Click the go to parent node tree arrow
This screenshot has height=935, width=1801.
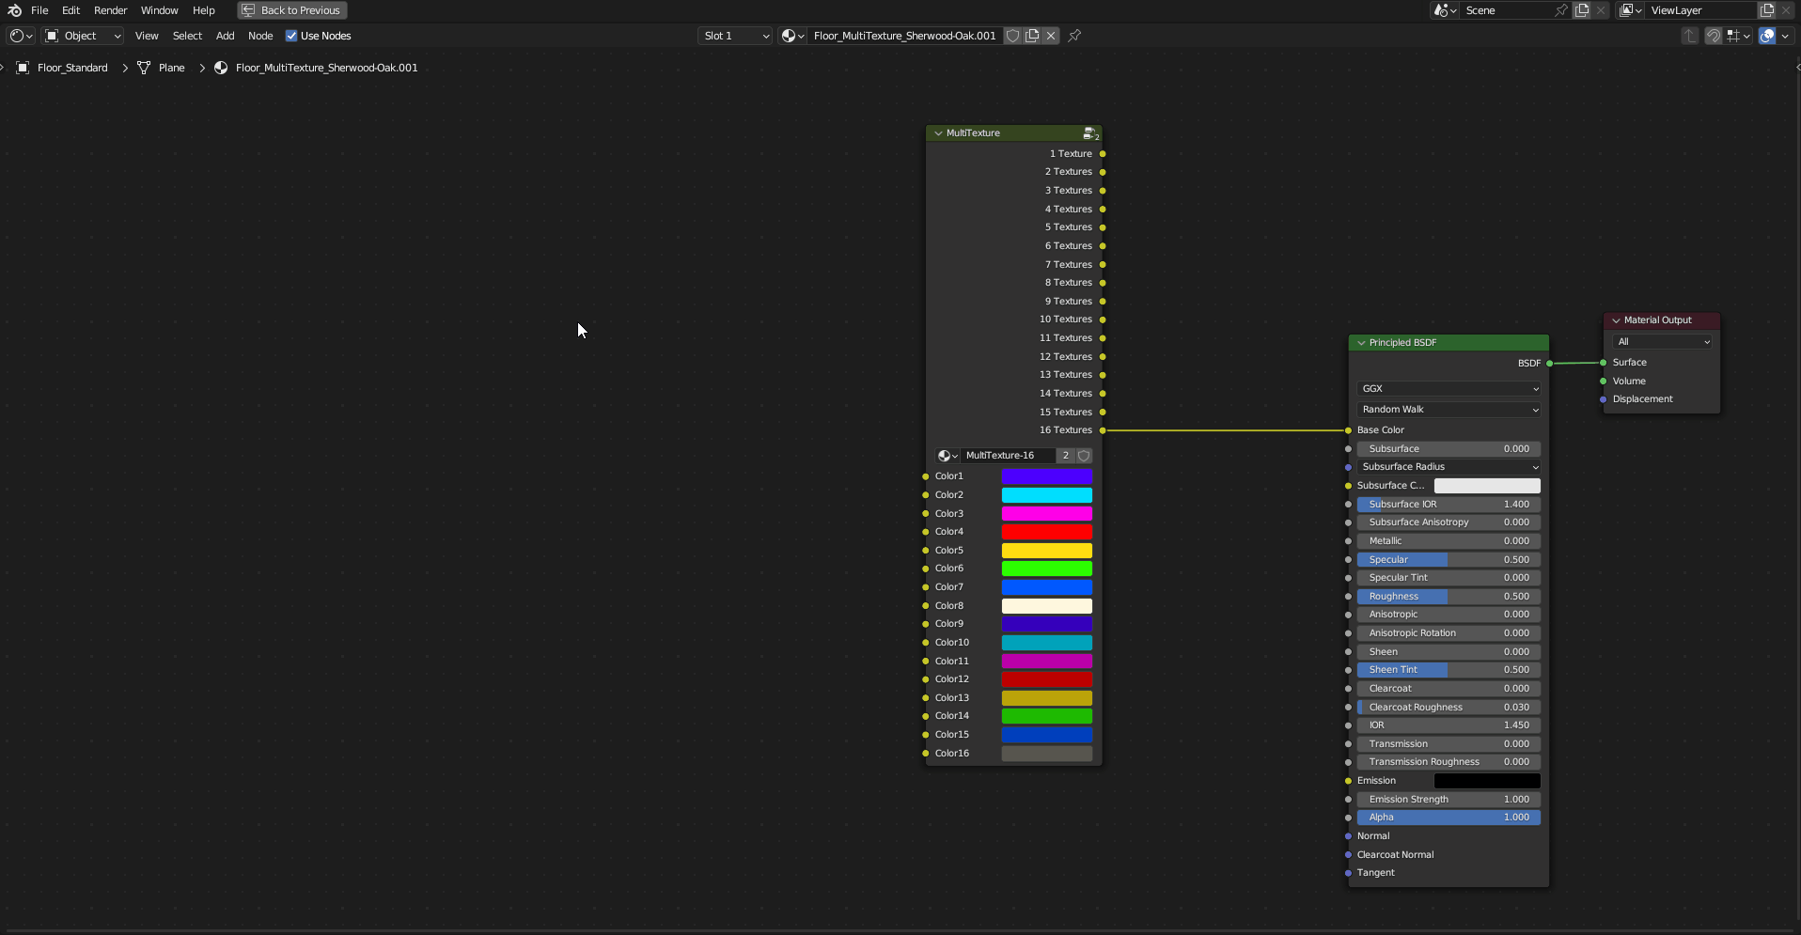coord(1689,36)
